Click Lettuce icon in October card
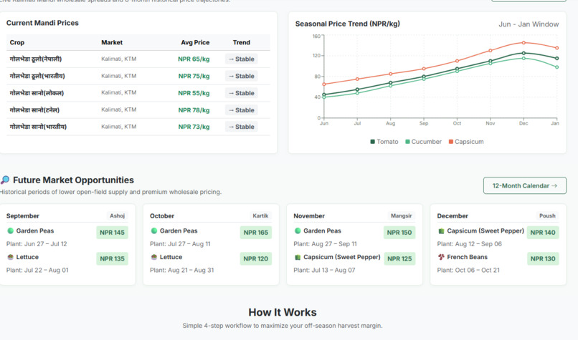Image resolution: width=578 pixels, height=340 pixels. point(154,257)
